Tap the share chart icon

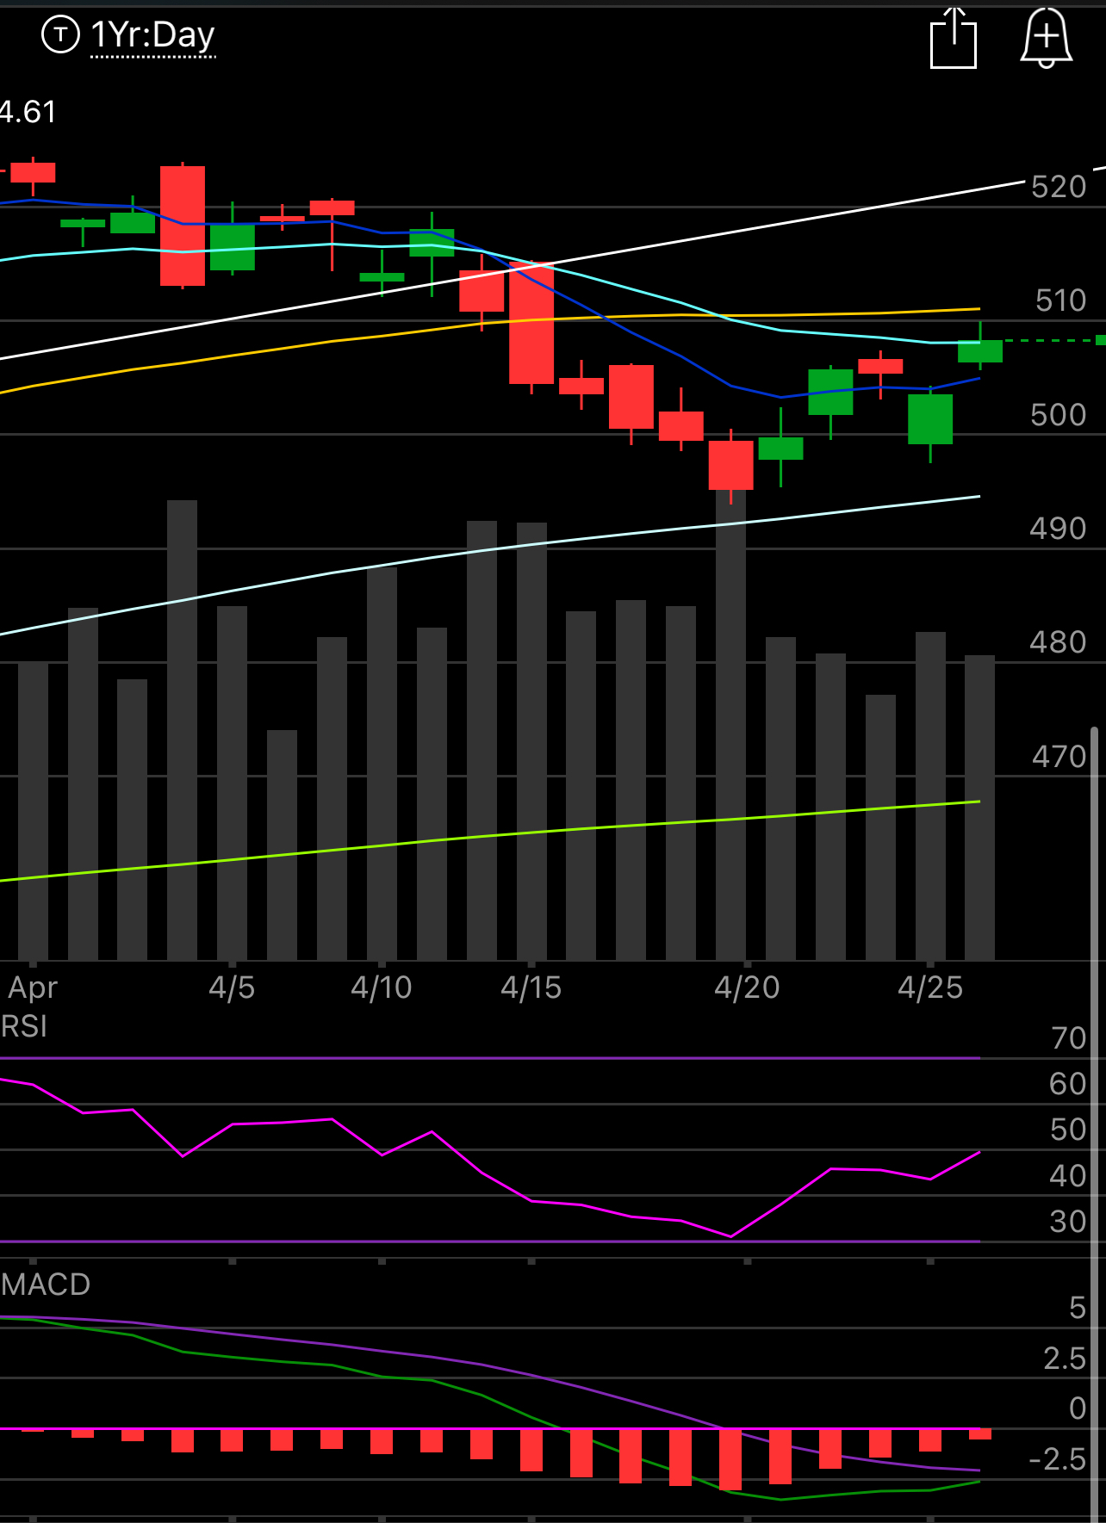click(954, 37)
